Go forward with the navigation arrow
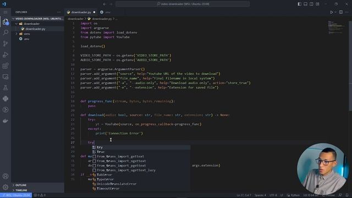 click(111, 4)
